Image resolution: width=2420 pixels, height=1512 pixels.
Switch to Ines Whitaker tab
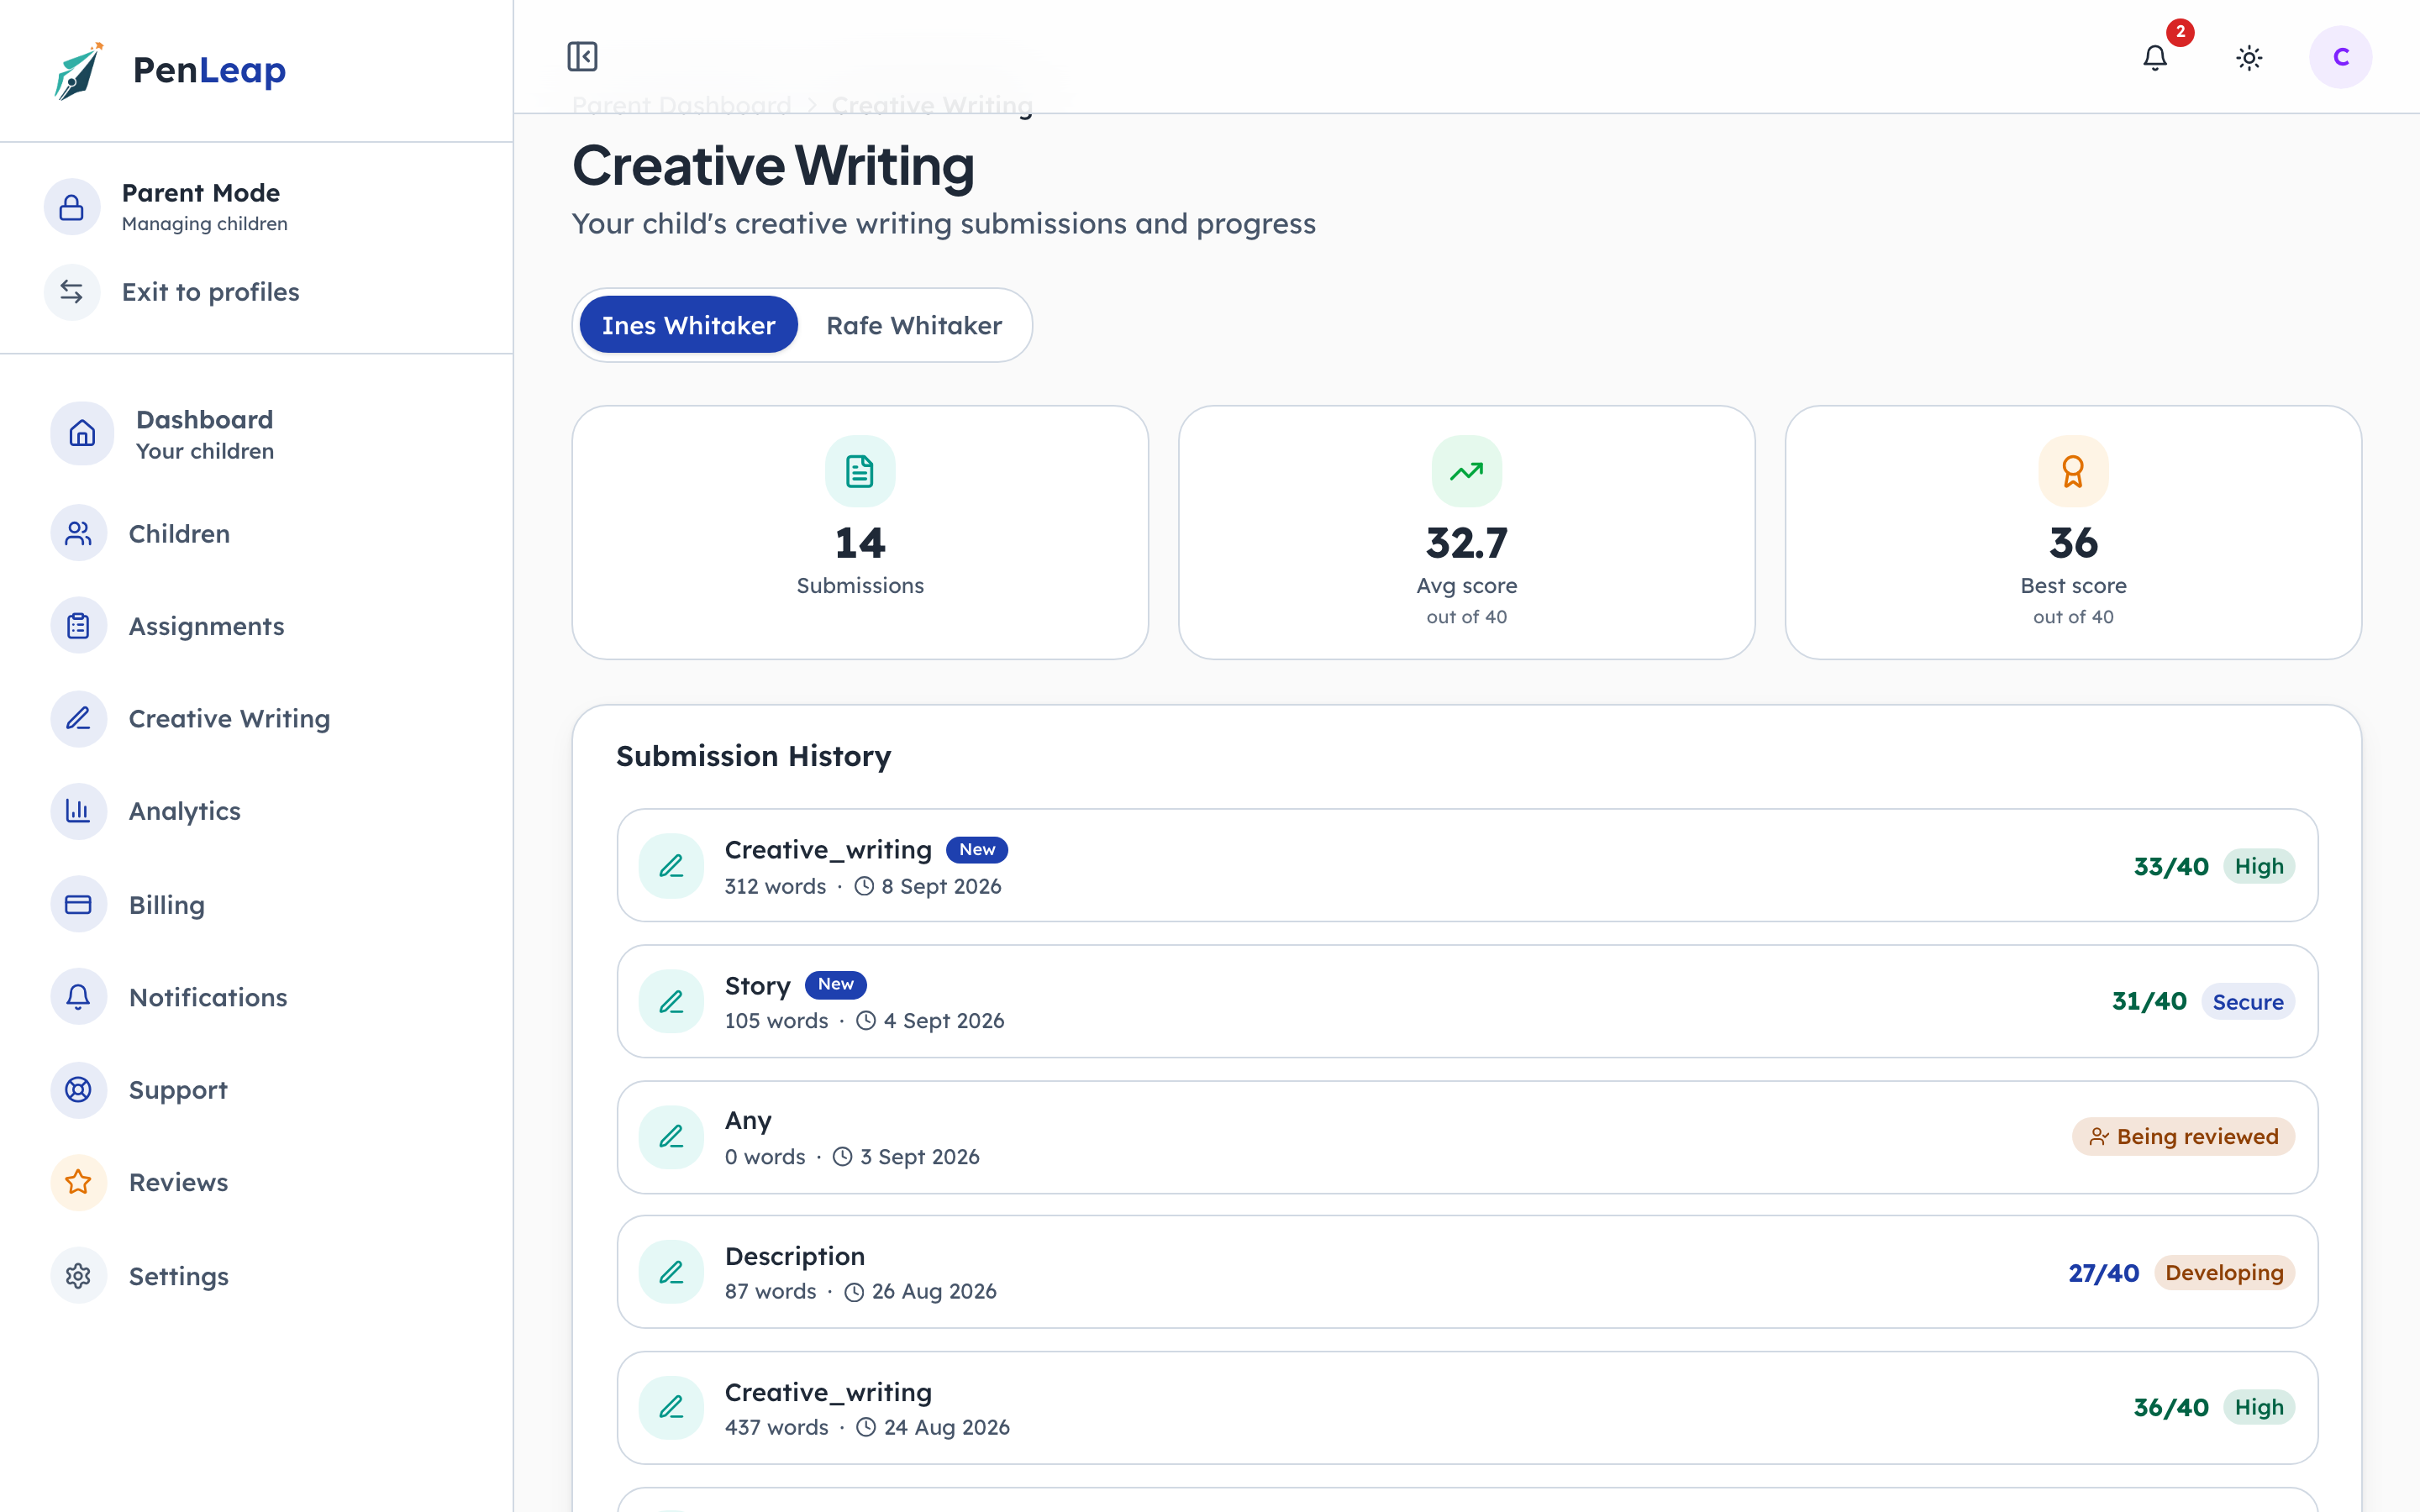688,325
